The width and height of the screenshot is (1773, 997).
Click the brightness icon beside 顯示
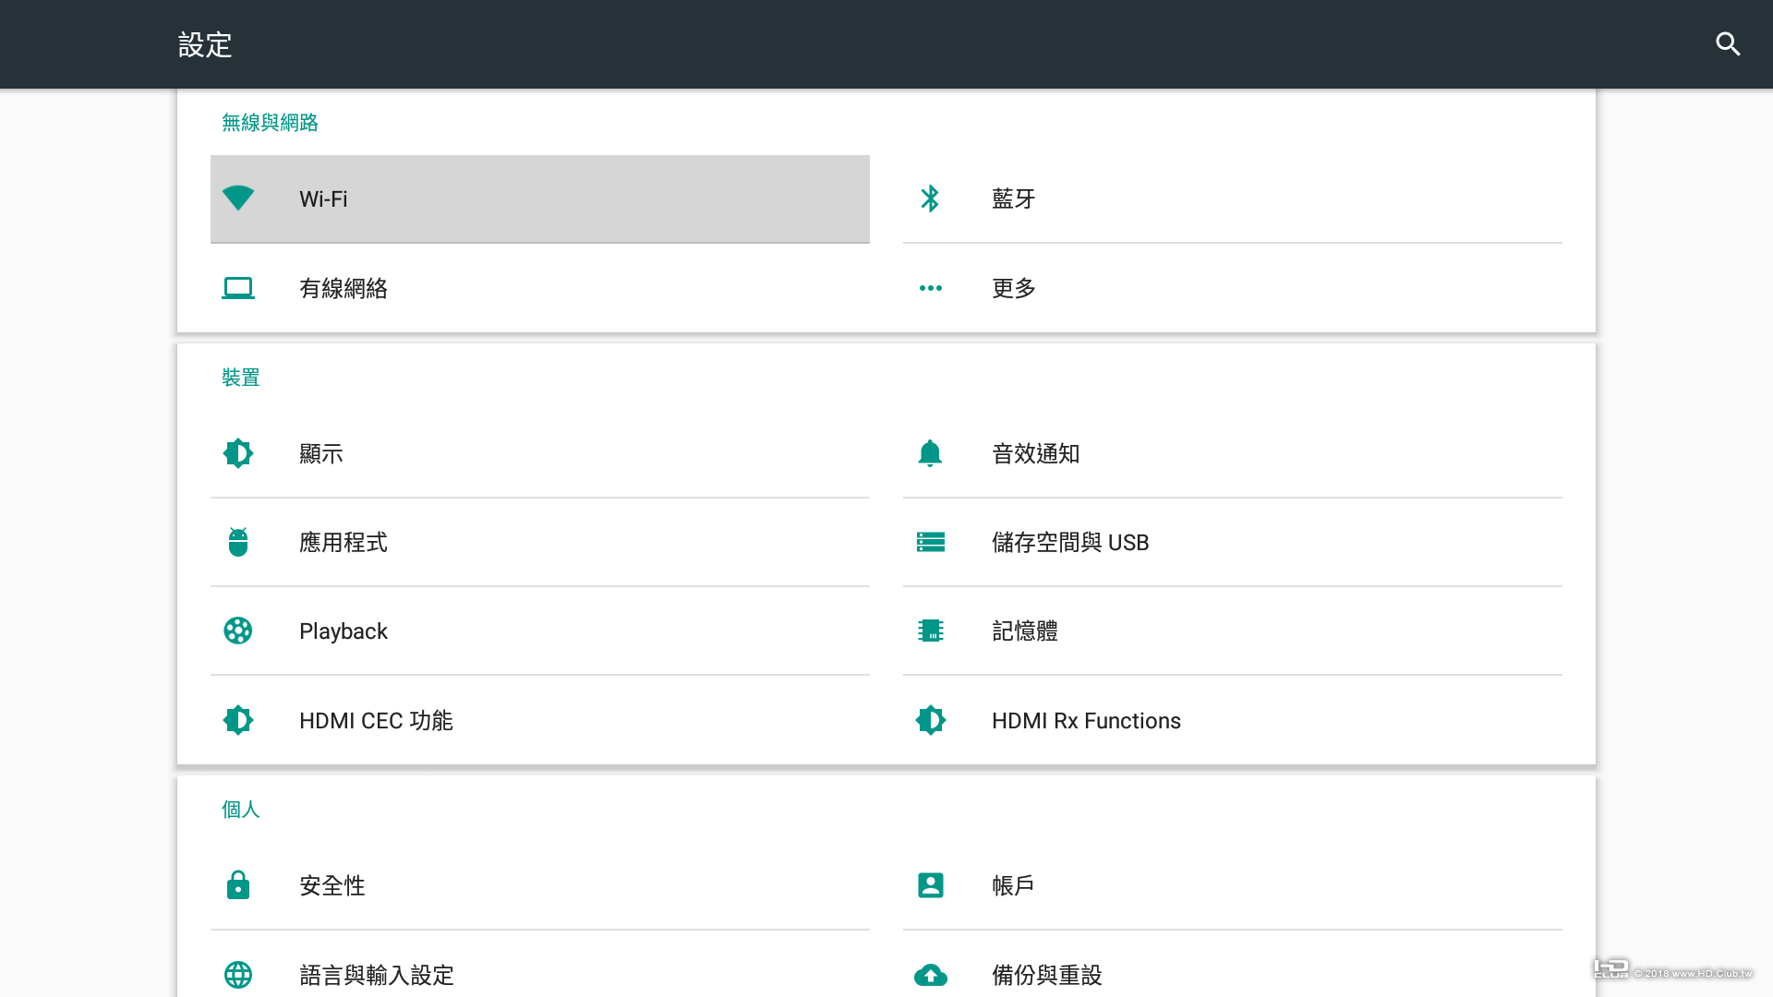(238, 453)
